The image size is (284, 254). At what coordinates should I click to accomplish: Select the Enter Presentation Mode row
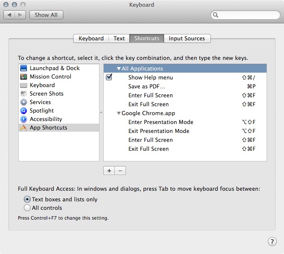click(185, 122)
